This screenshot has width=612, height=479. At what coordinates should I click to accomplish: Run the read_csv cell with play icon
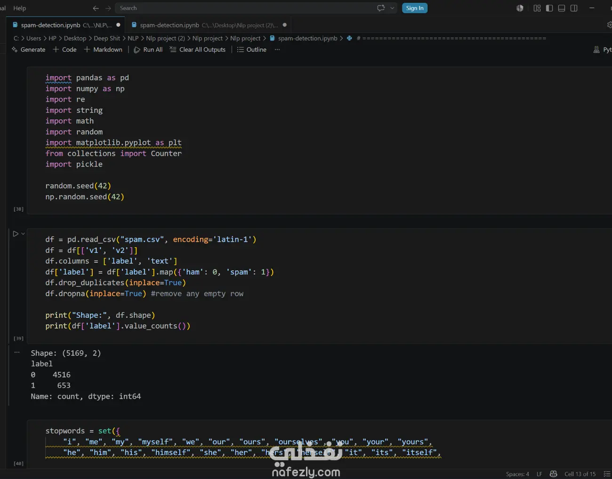pyautogui.click(x=16, y=234)
